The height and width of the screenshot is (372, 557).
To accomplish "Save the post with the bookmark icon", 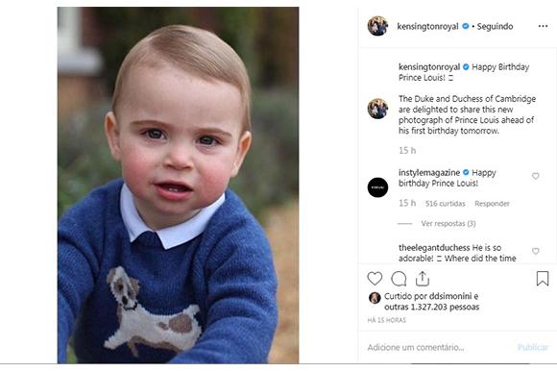I will click(542, 279).
